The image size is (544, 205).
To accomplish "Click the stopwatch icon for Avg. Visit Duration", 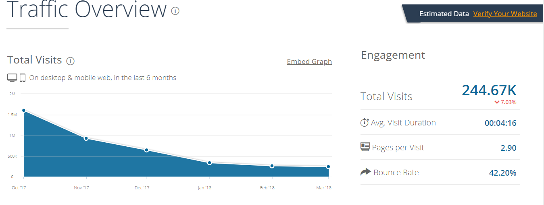I will pyautogui.click(x=365, y=123).
